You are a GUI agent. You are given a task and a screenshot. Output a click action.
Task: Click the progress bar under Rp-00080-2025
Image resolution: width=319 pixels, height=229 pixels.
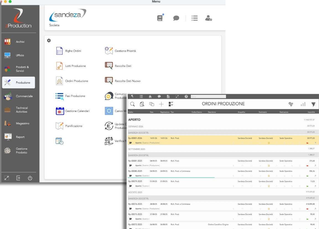point(171,177)
